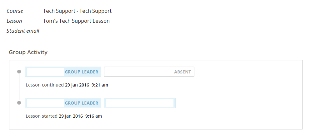This screenshot has height=136, width=311.
Task: Click the Lesson field label
Action: click(x=14, y=21)
